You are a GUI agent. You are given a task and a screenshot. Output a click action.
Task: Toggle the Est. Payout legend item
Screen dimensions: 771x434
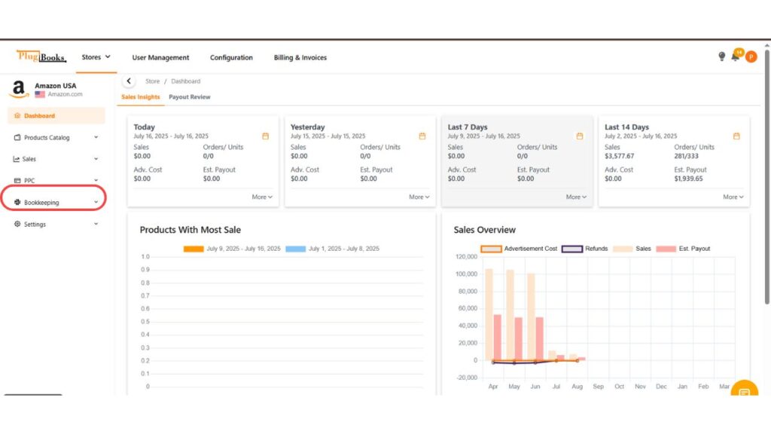683,249
